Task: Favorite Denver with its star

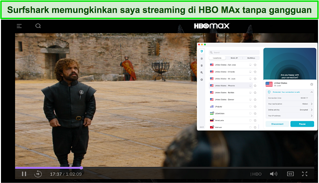Action: (x=255, y=100)
